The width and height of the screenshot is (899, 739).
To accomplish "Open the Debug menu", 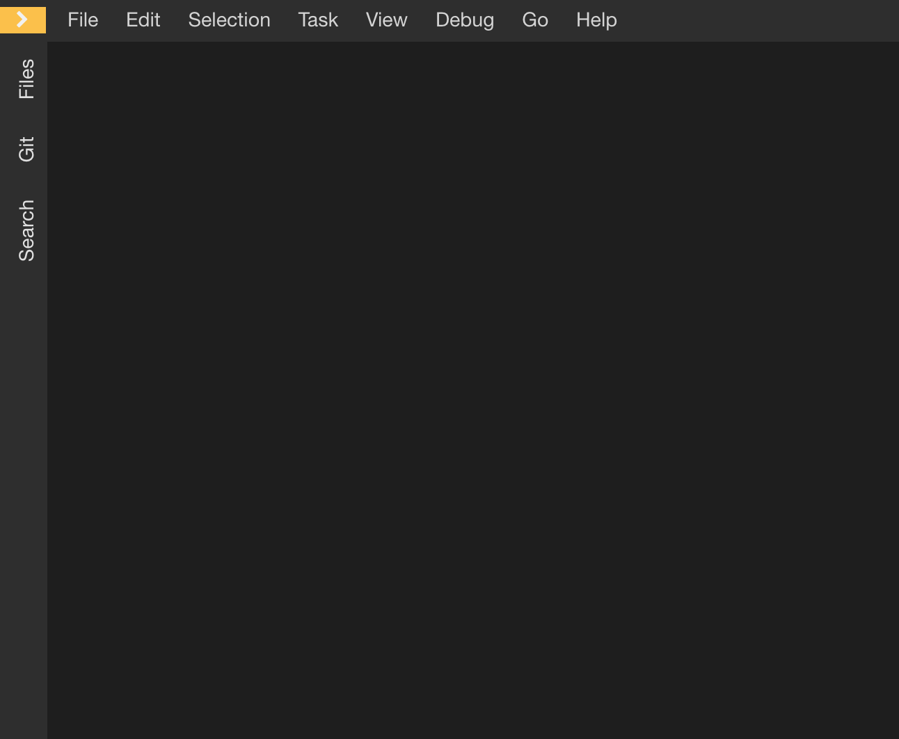I will 464,19.
